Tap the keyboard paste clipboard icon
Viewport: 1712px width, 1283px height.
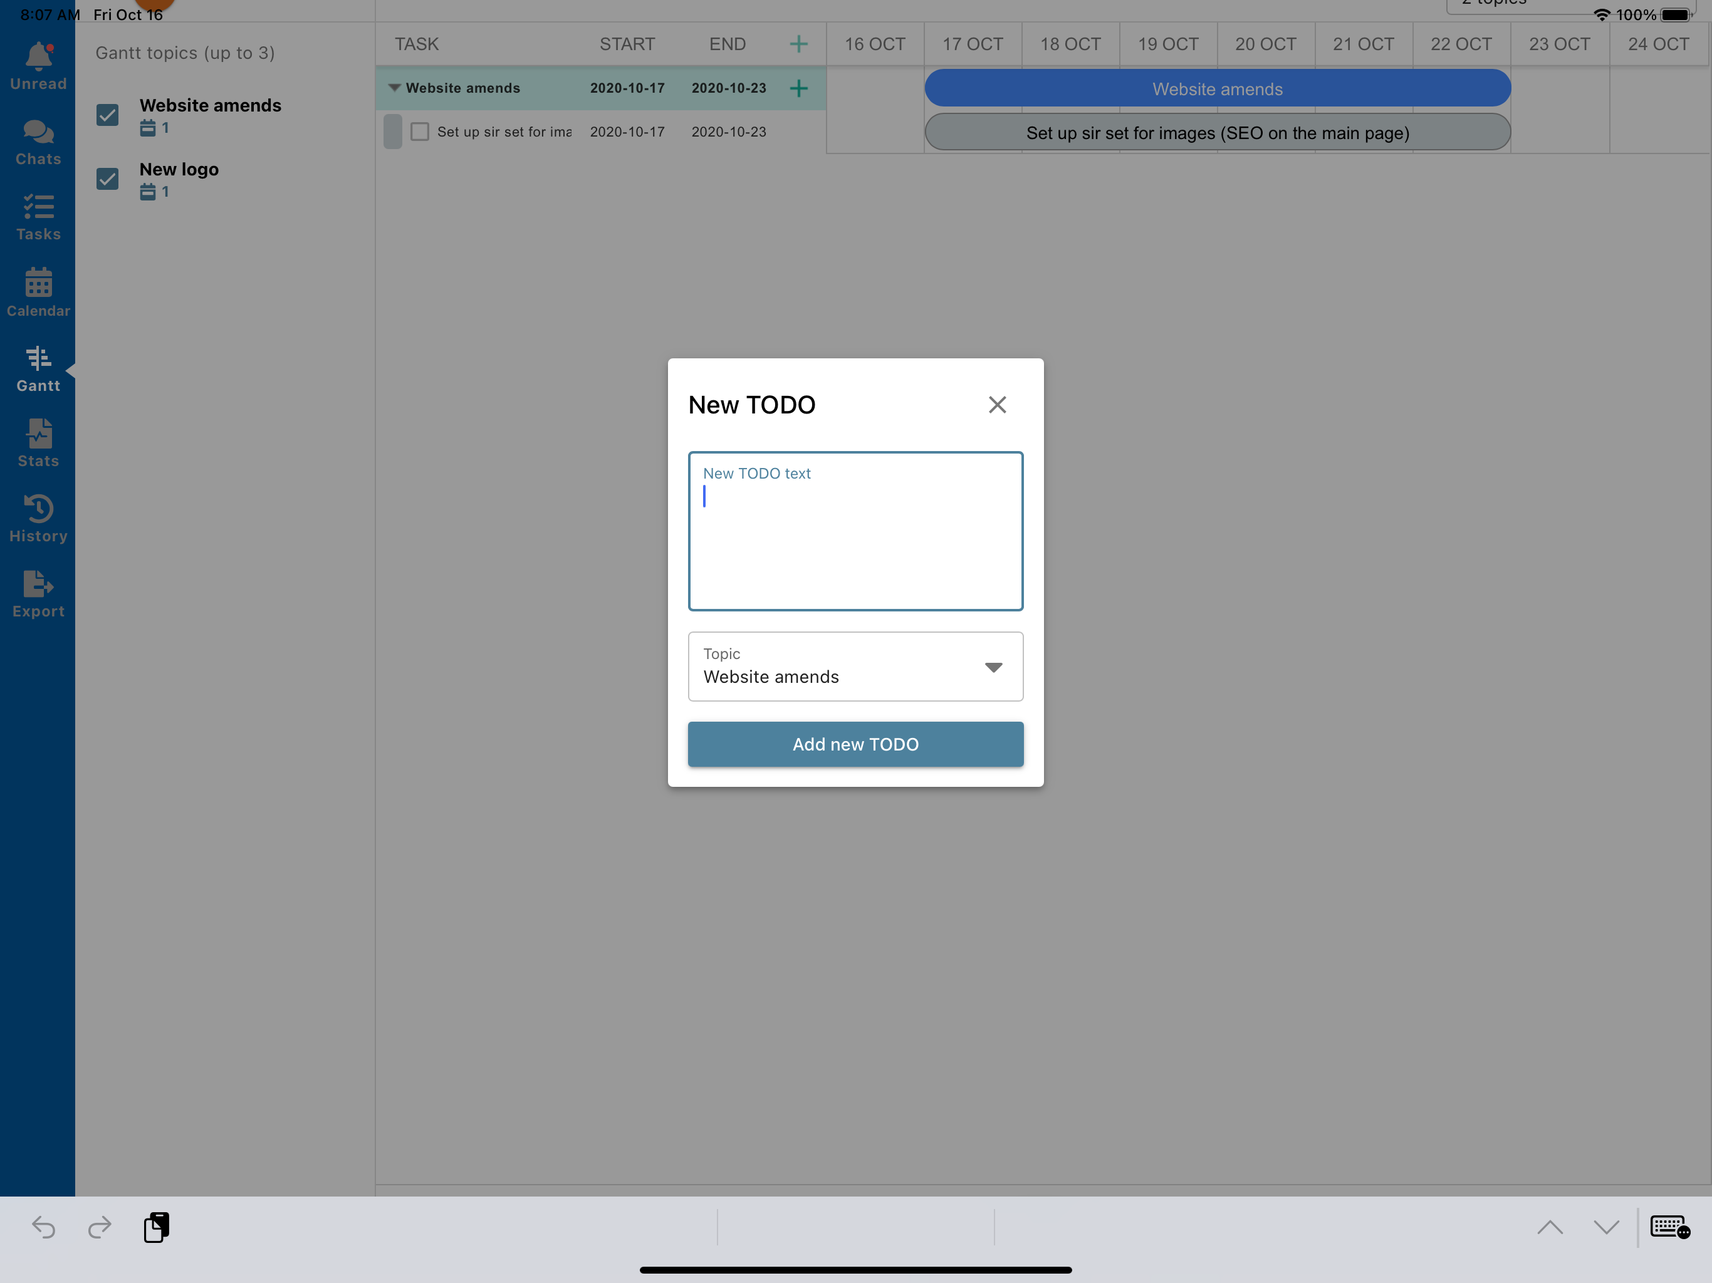point(156,1227)
